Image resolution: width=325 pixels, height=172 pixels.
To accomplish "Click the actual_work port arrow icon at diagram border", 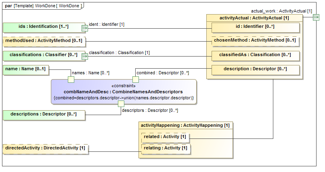I will click(x=316, y=17).
